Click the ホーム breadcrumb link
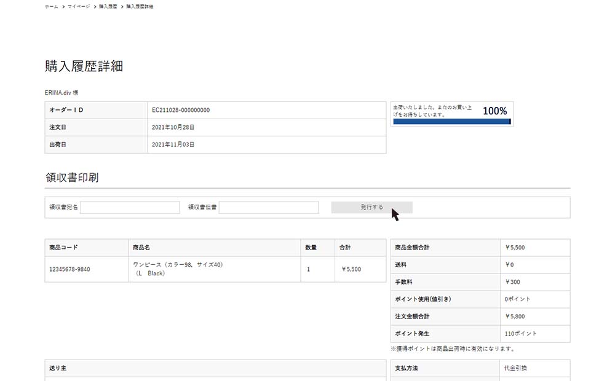This screenshot has height=381, width=615. (x=51, y=6)
